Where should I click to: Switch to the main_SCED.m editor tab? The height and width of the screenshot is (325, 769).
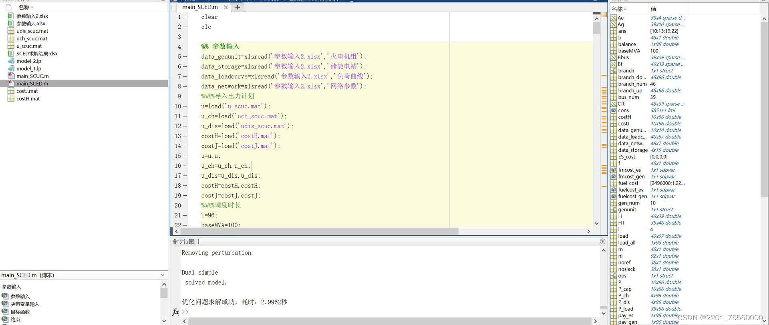click(200, 7)
